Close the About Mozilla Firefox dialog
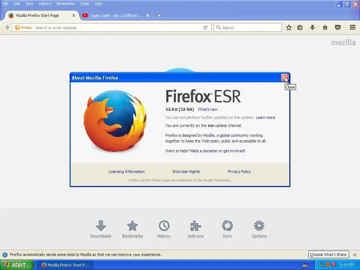 click(285, 78)
